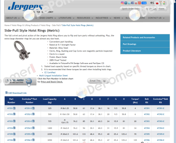Open Envirolox bolt kit 47396-E link

[161, 140]
